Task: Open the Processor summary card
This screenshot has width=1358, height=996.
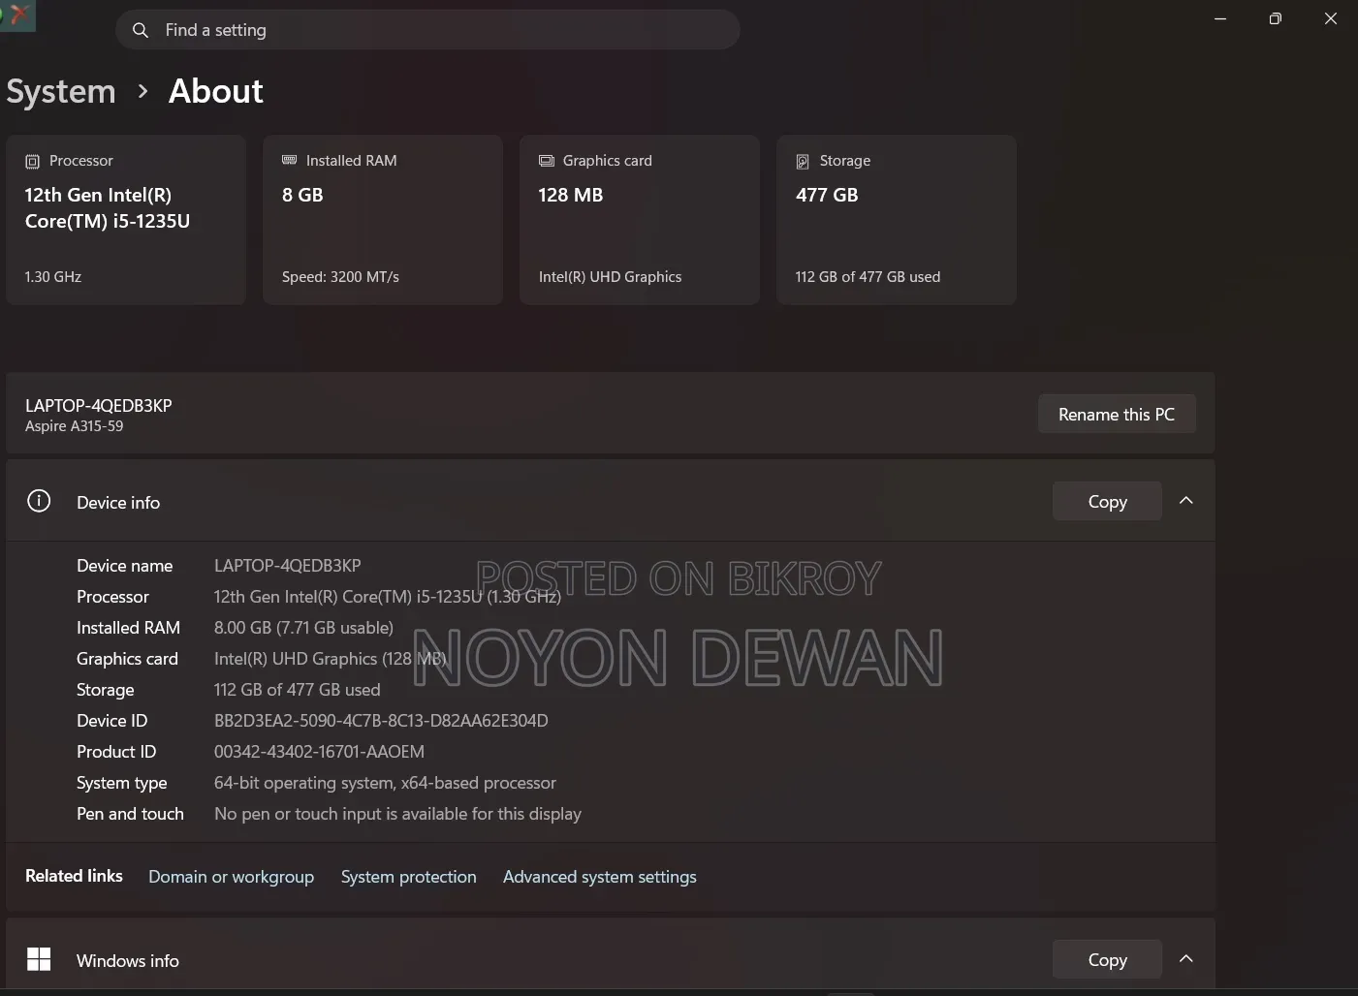Action: (126, 220)
